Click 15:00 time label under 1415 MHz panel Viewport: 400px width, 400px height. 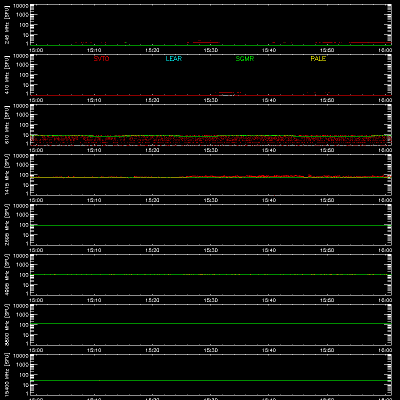click(36, 200)
